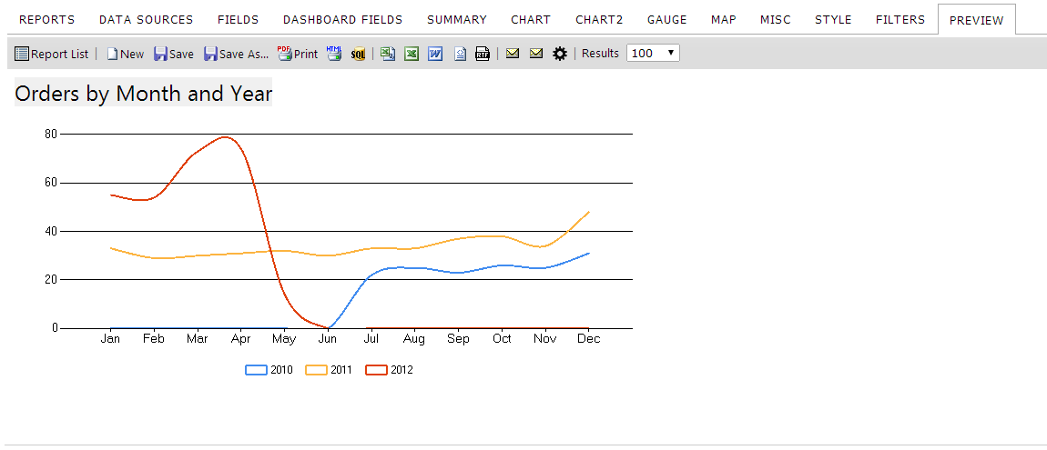Click the second green Excel export icon
This screenshot has height=450, width=1047.
click(x=412, y=54)
